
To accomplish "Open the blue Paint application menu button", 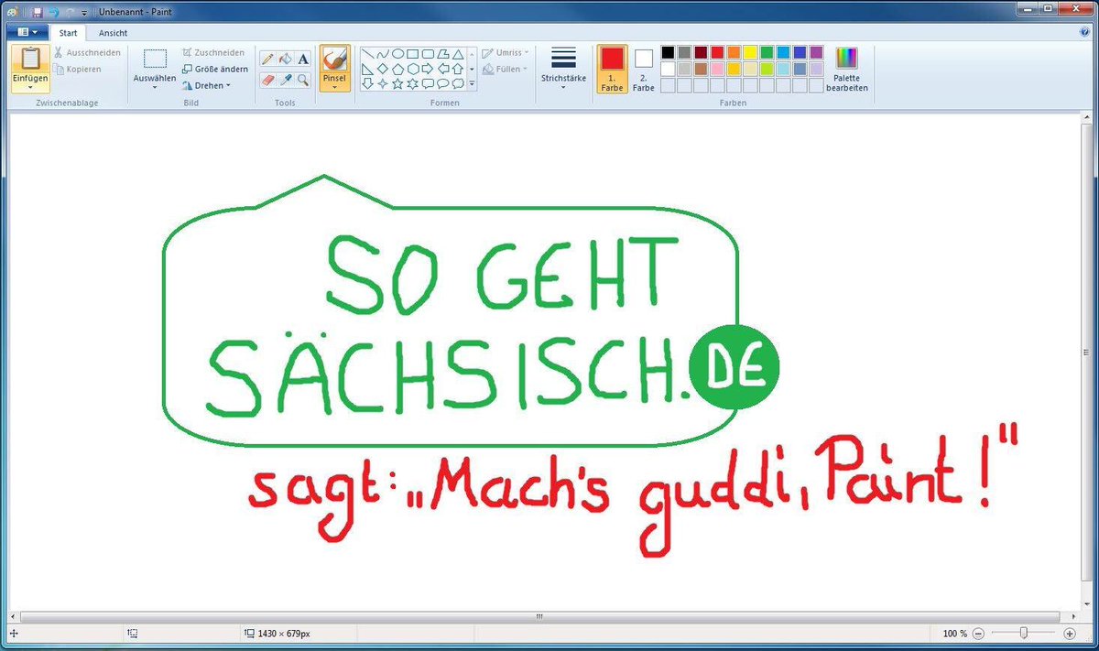I will pyautogui.click(x=27, y=32).
